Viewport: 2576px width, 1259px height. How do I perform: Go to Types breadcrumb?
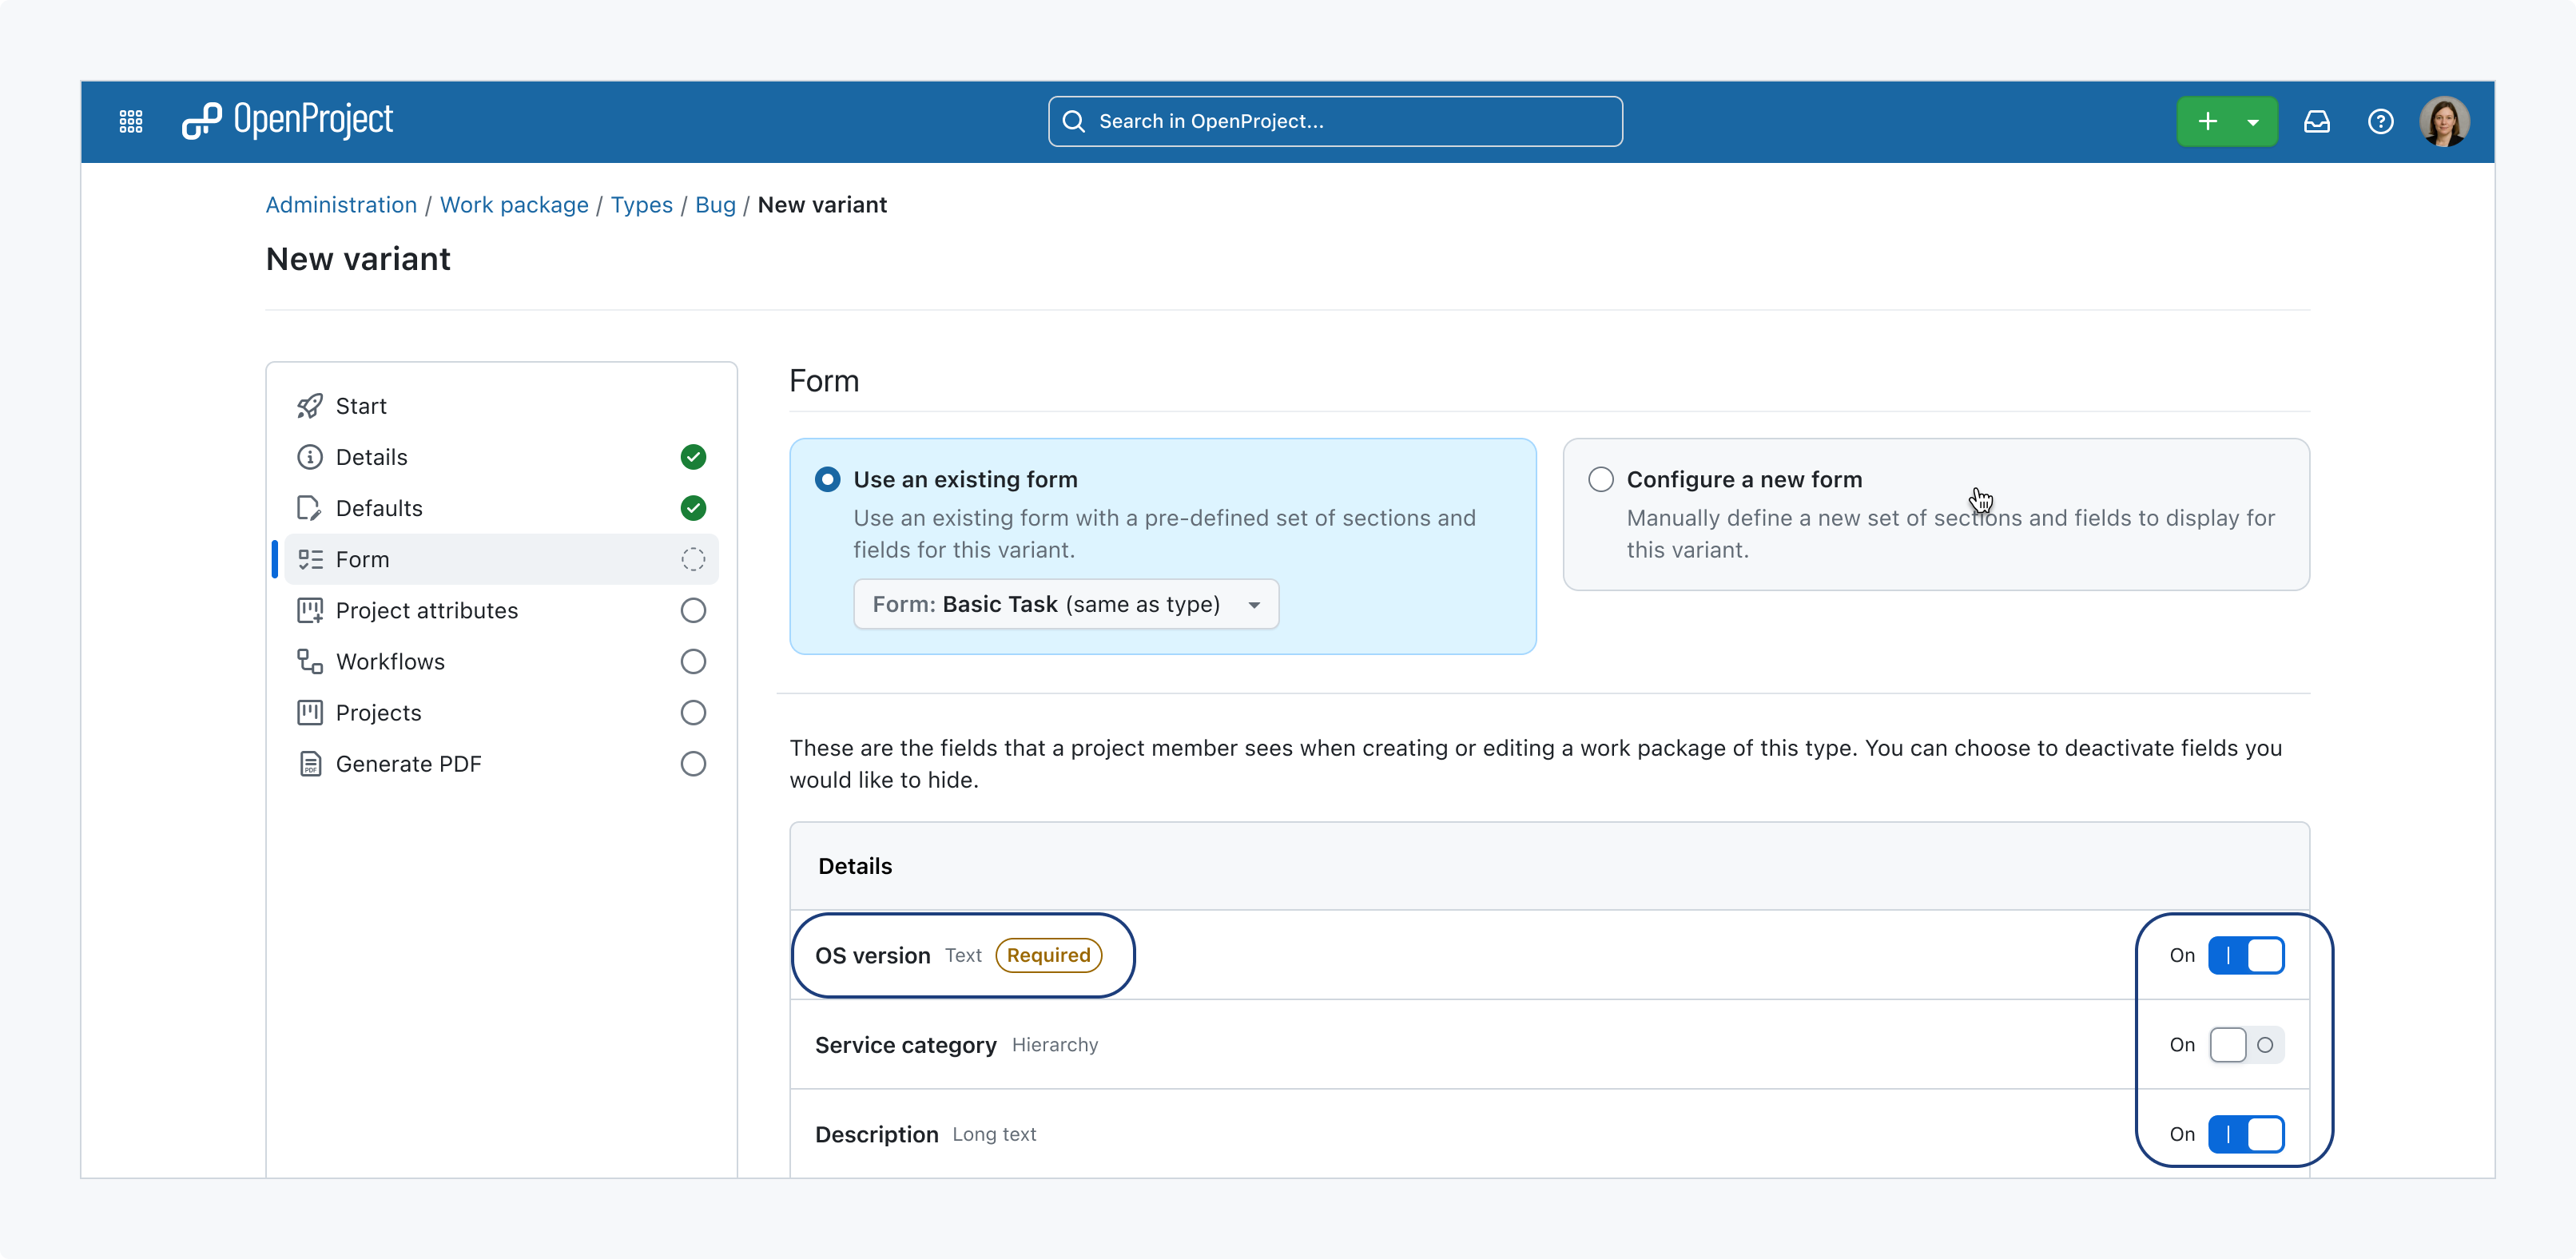[x=642, y=204]
